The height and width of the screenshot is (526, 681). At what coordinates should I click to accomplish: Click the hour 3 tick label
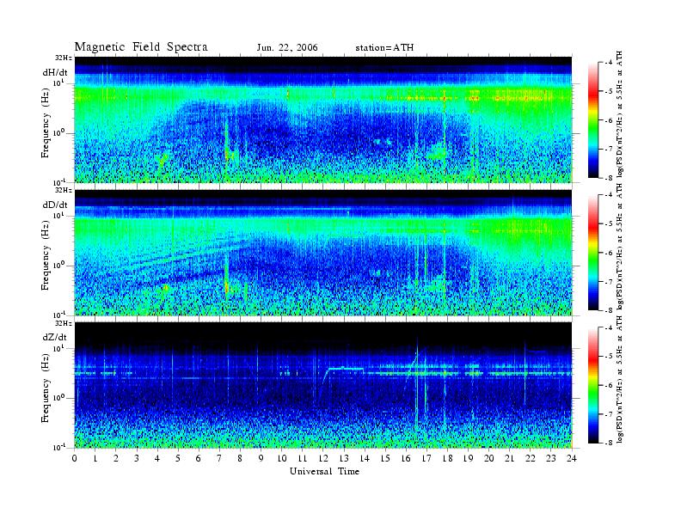coord(137,459)
